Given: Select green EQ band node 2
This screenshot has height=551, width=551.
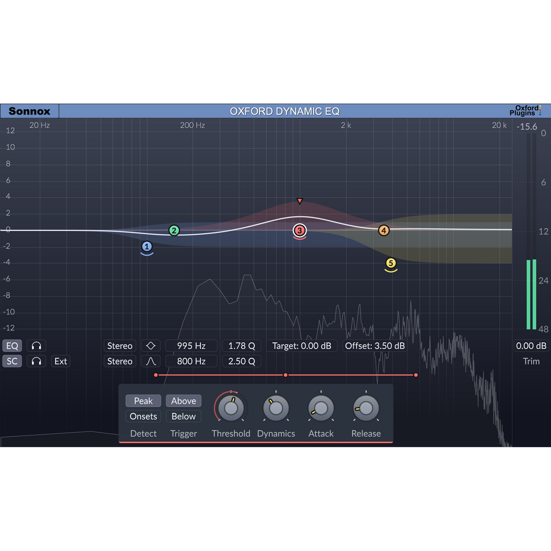Looking at the screenshot, I should coord(174,230).
